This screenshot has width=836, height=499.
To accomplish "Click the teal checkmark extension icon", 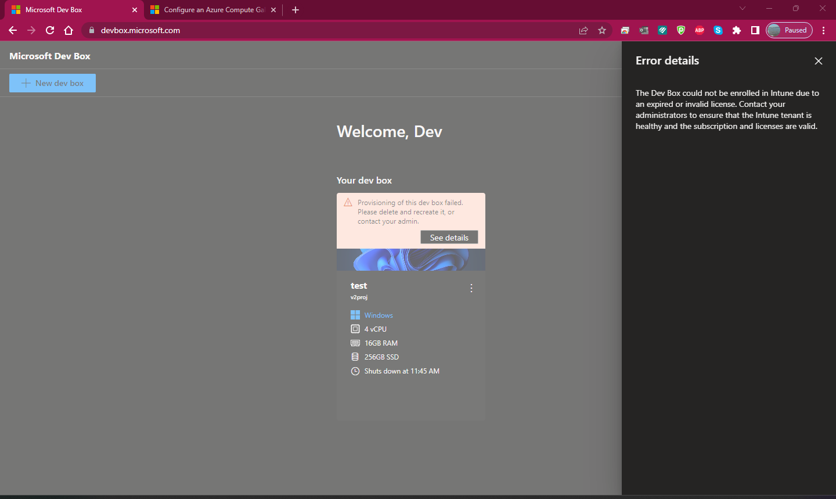I will click(662, 30).
